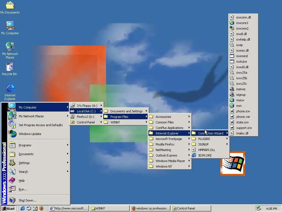Open the Control Panel submenu entry
The width and height of the screenshot is (282, 212).
86,122
